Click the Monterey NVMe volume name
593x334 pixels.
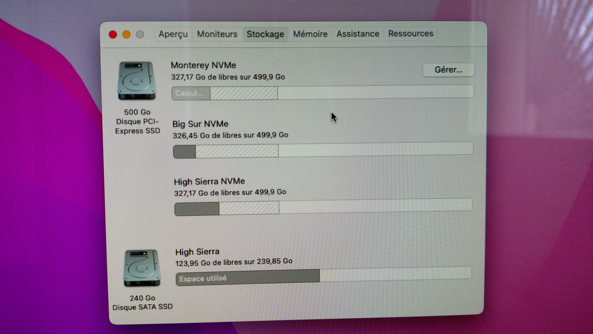click(x=203, y=65)
